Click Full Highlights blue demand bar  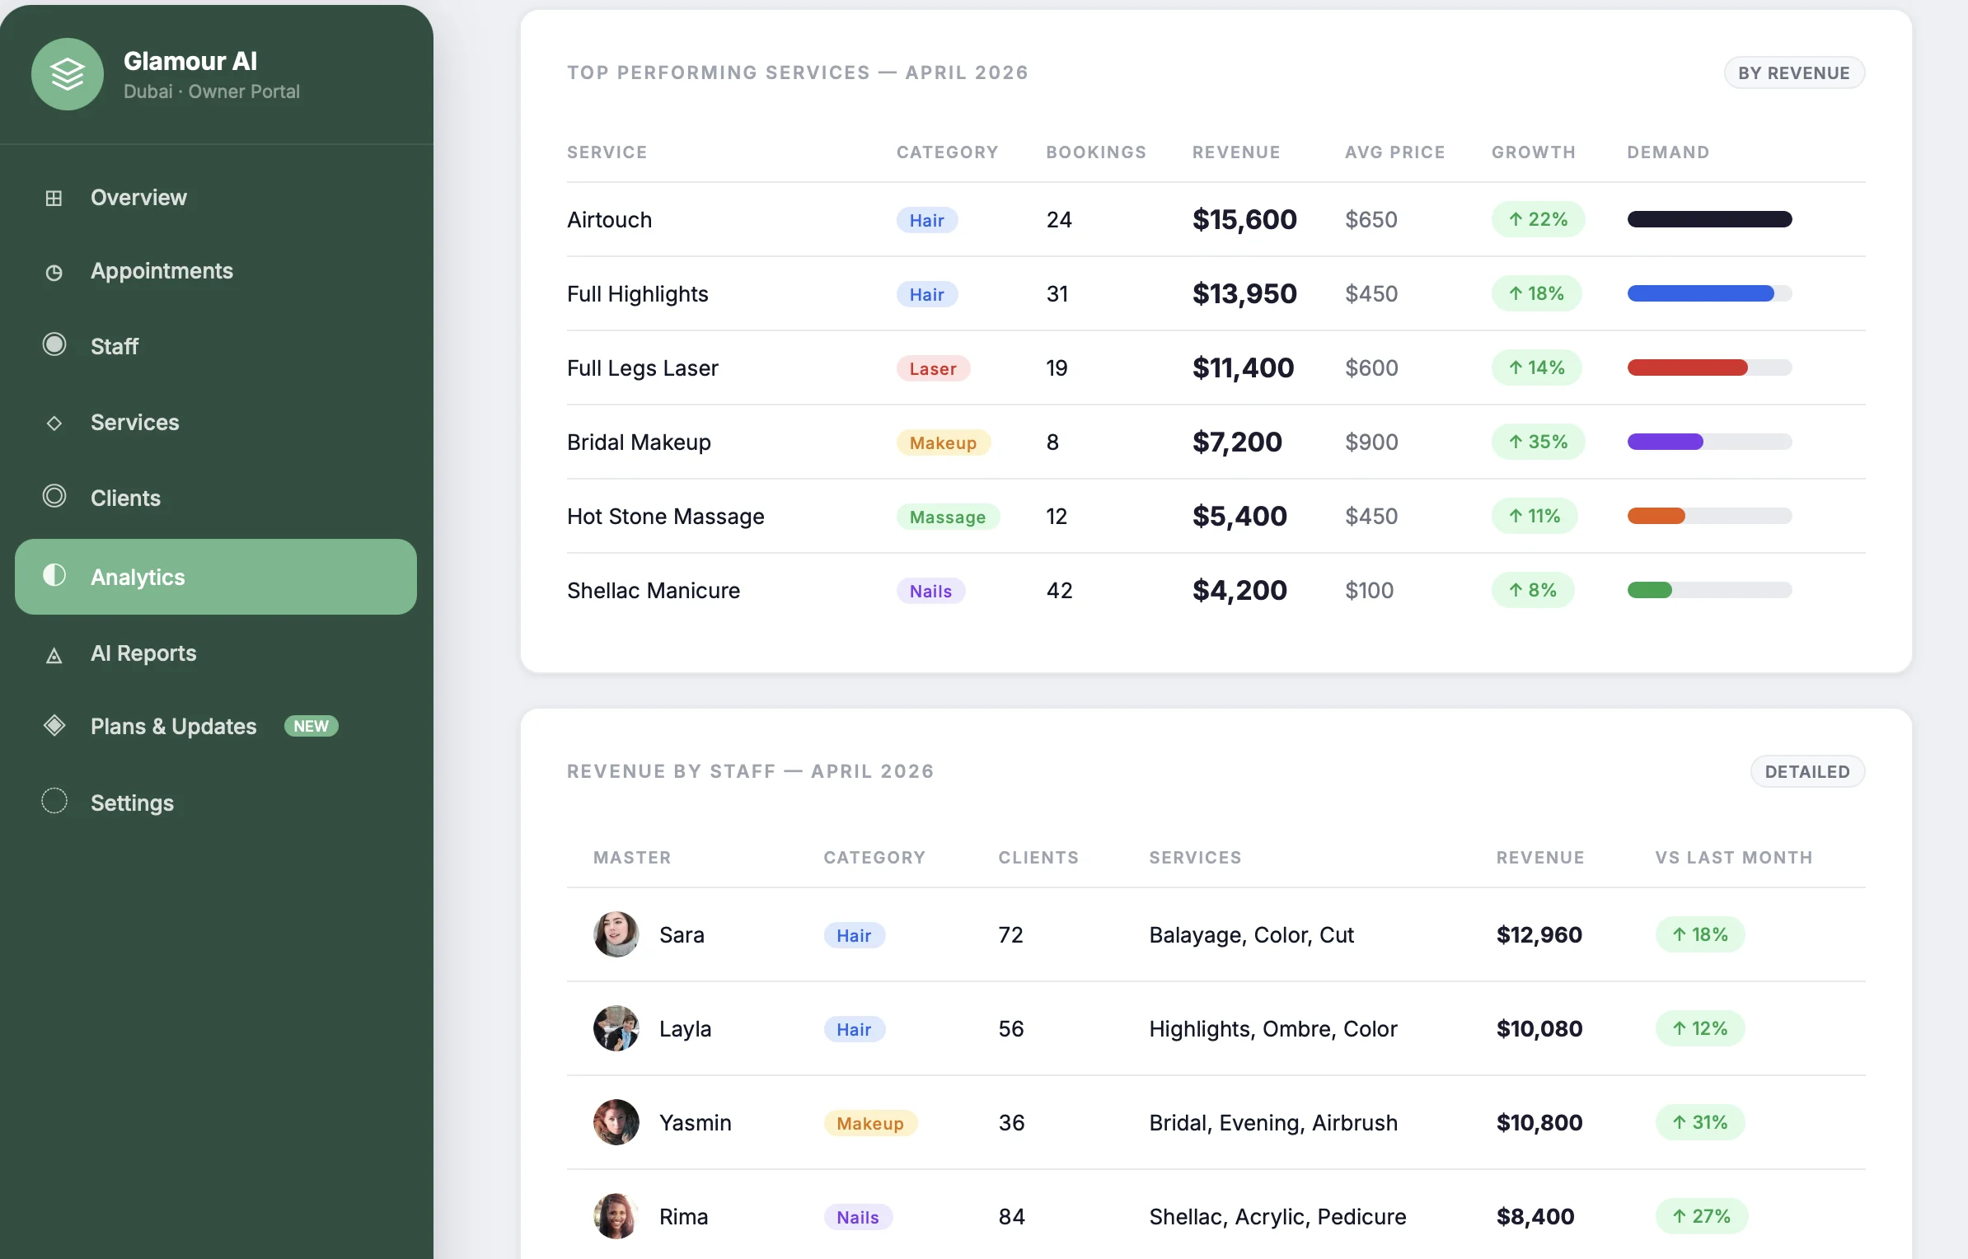pos(1701,293)
